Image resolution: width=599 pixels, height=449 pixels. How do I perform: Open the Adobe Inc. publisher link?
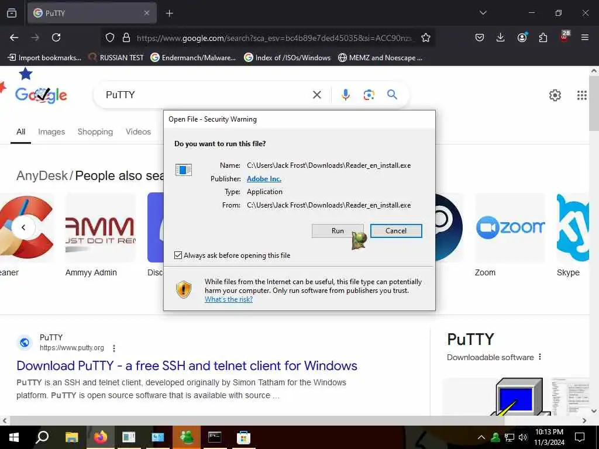point(264,179)
